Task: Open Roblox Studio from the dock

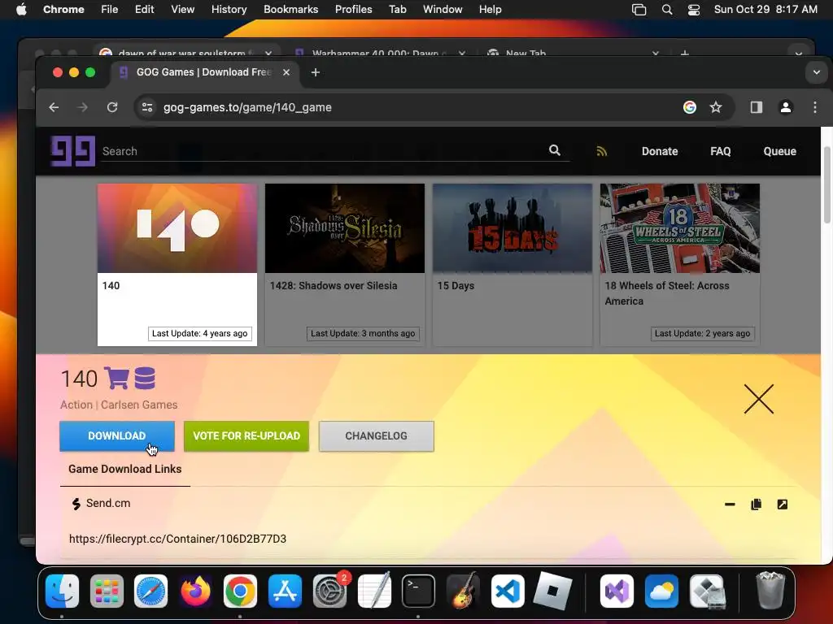Action: point(552,591)
